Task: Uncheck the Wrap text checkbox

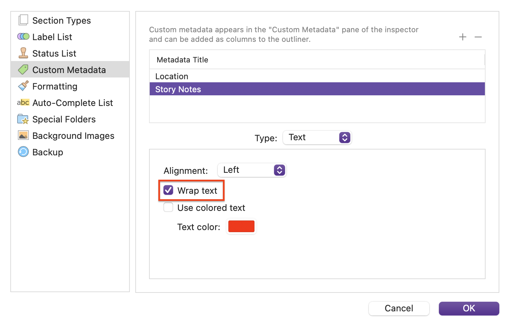Action: [x=168, y=190]
